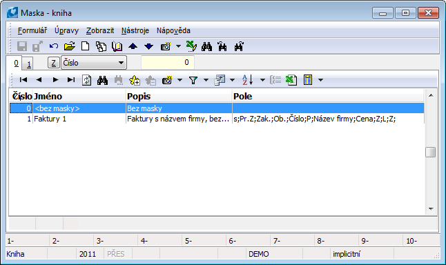Viewport: 446px width, 265px height.
Task: Click the open book icon
Action: (x=117, y=46)
